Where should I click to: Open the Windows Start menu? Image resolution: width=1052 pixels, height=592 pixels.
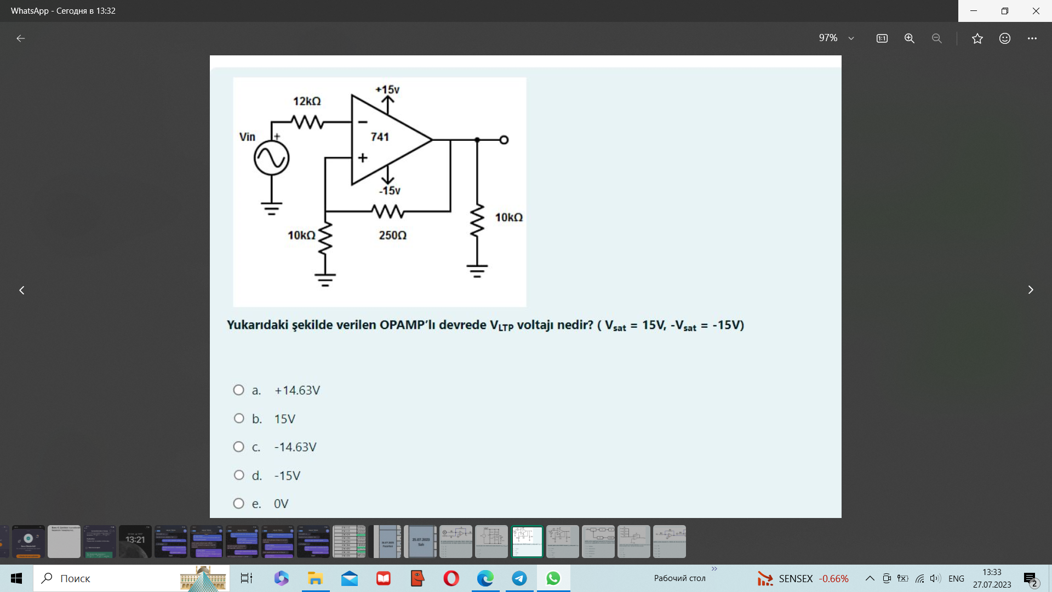(16, 578)
